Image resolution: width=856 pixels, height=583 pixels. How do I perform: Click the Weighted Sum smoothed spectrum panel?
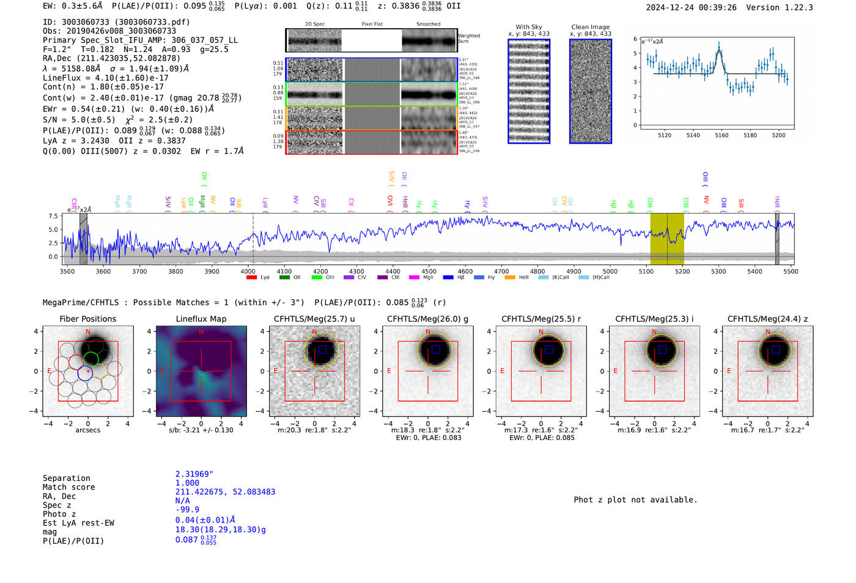[429, 40]
